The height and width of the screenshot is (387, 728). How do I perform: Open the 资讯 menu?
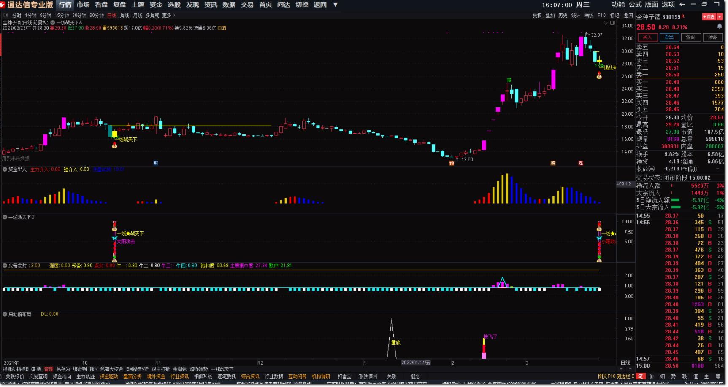coord(211,5)
